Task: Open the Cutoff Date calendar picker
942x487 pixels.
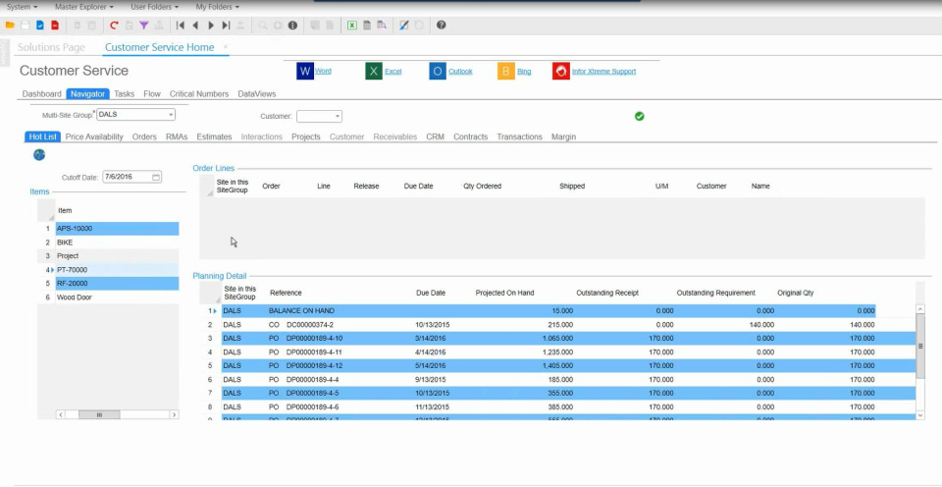Action: click(156, 177)
